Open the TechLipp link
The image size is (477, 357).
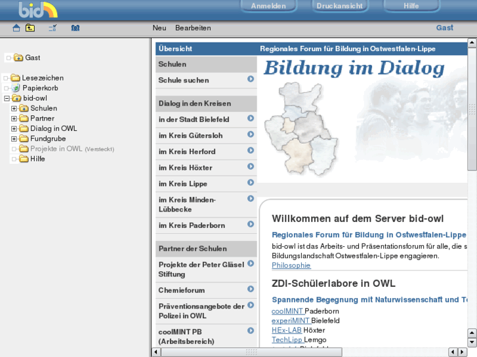287,340
